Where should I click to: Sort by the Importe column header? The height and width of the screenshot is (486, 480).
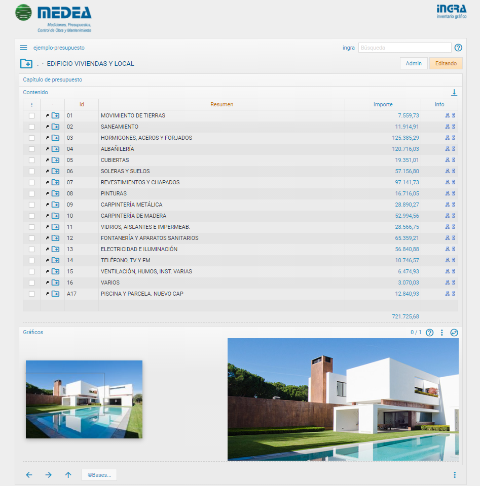pyautogui.click(x=383, y=104)
